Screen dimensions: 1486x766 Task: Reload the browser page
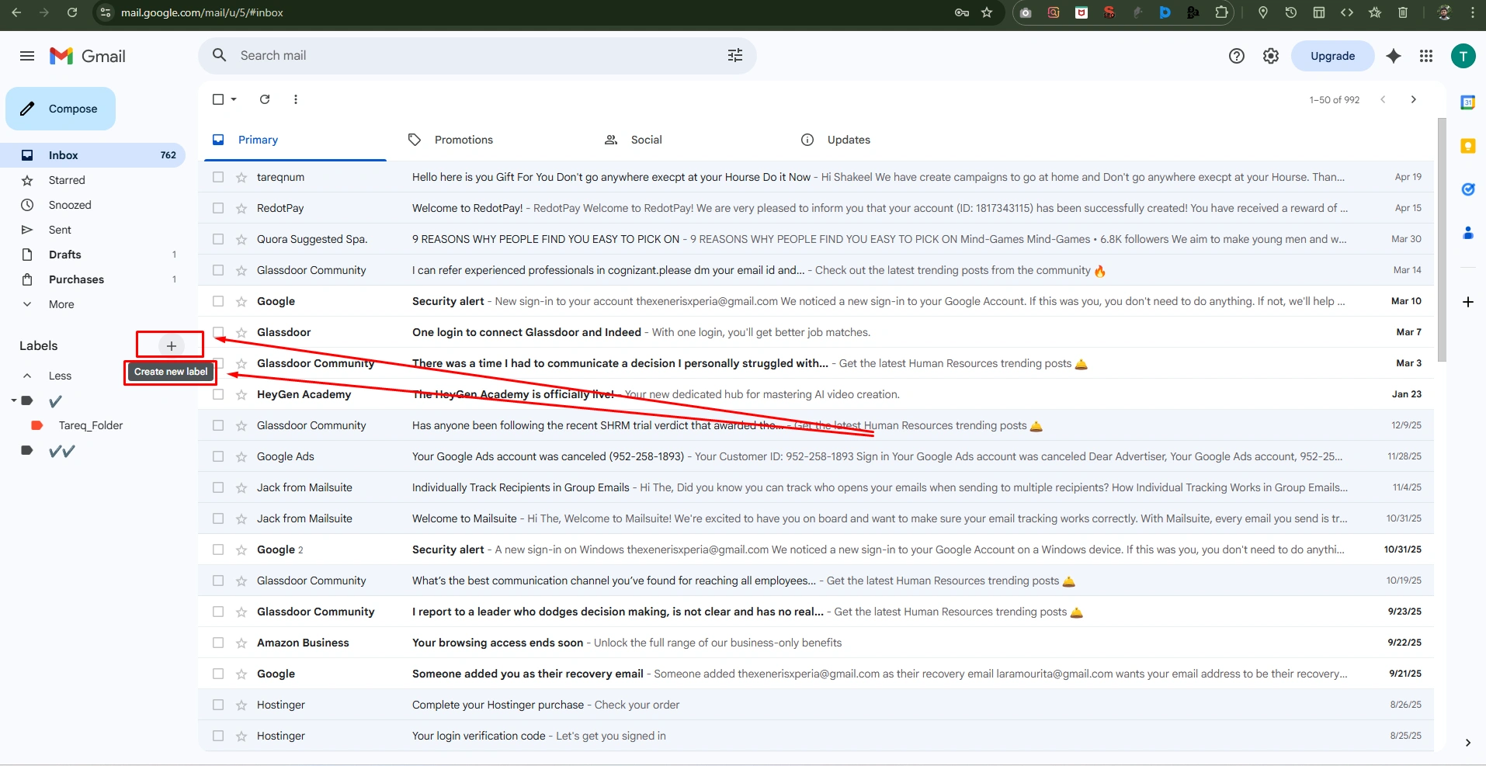tap(72, 12)
